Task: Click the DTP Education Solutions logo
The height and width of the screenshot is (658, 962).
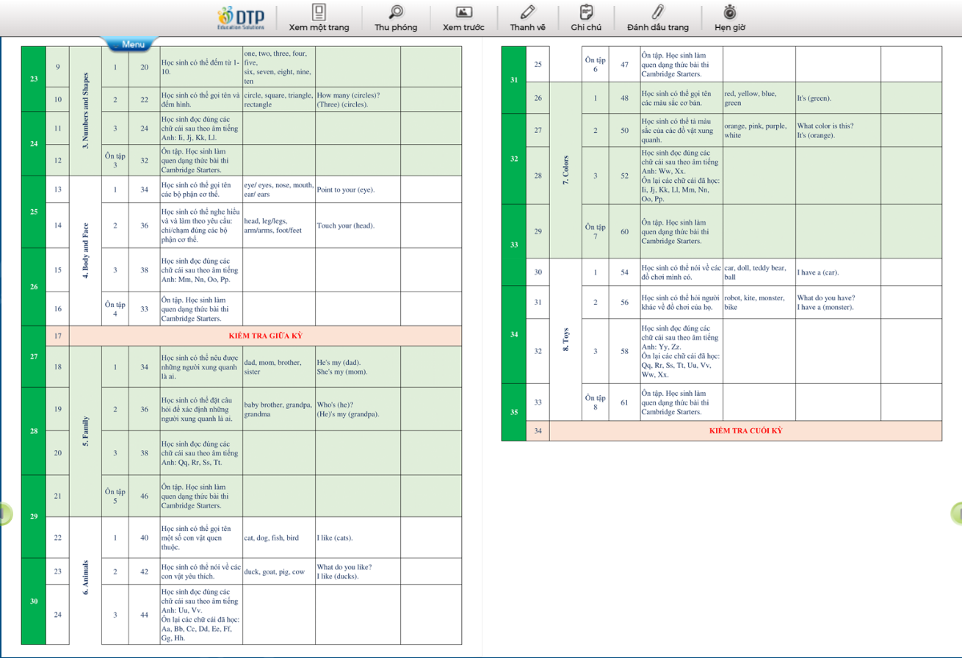Action: pos(242,18)
